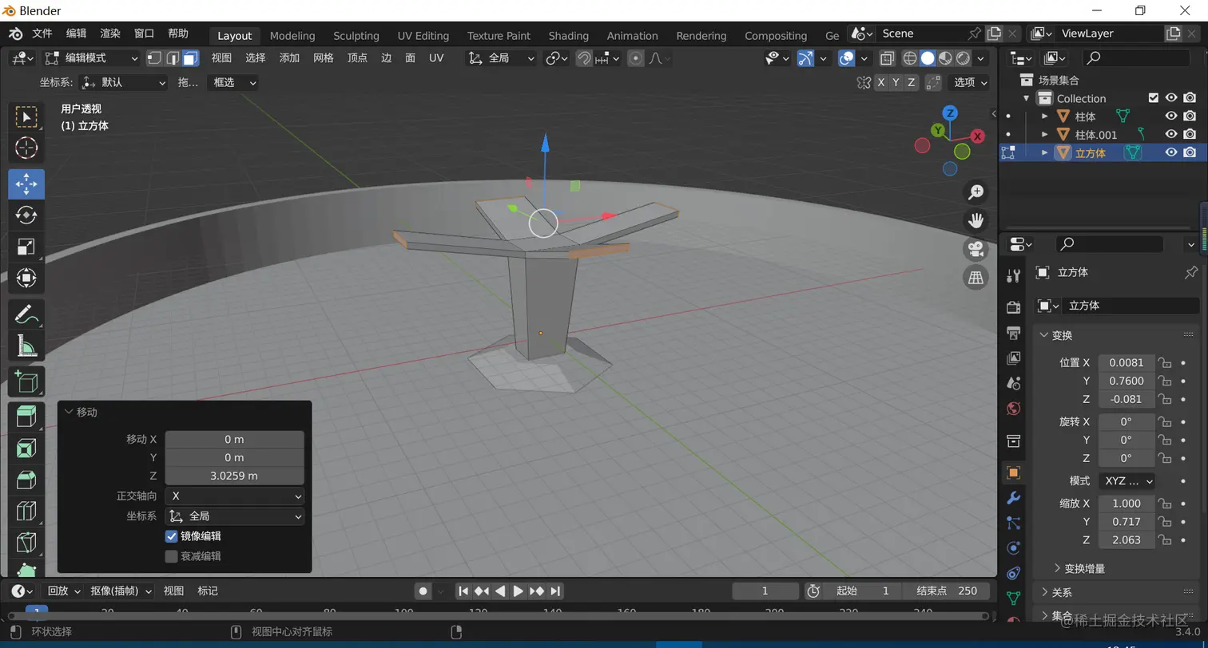Select the Box Select tool

pyautogui.click(x=26, y=117)
